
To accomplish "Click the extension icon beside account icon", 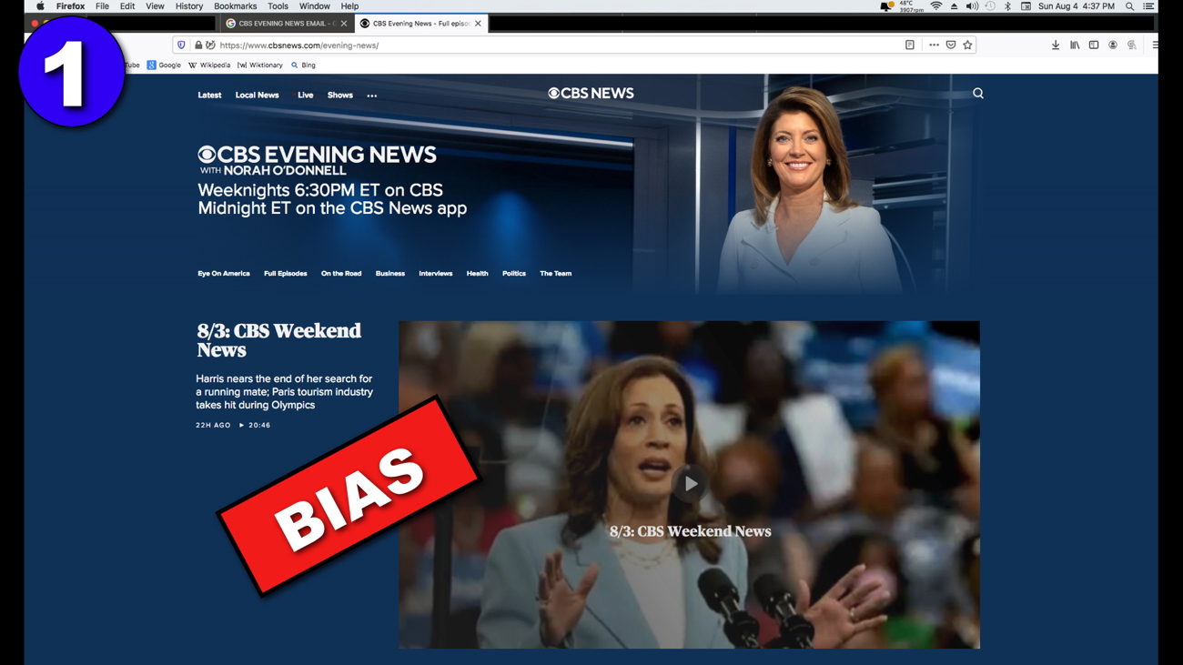I will point(1132,45).
